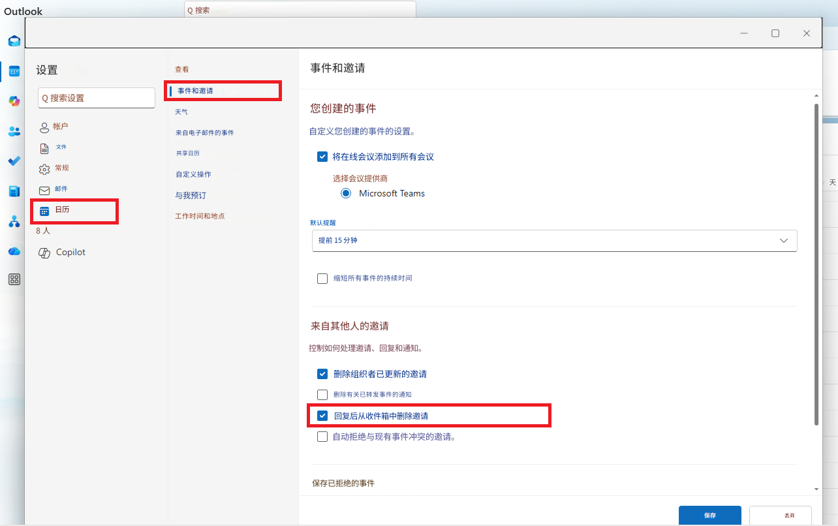
Task: Open the blue Word-style app icon in rail
Action: pyautogui.click(x=14, y=191)
